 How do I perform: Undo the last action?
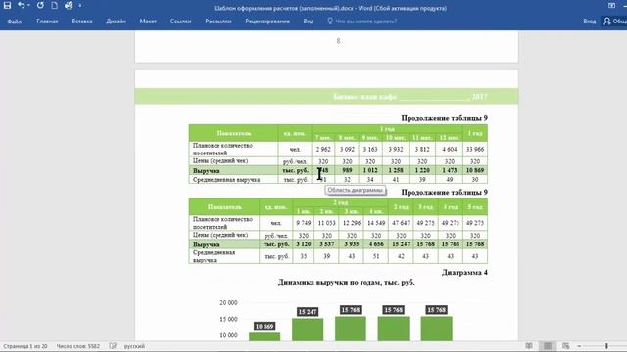click(x=21, y=6)
